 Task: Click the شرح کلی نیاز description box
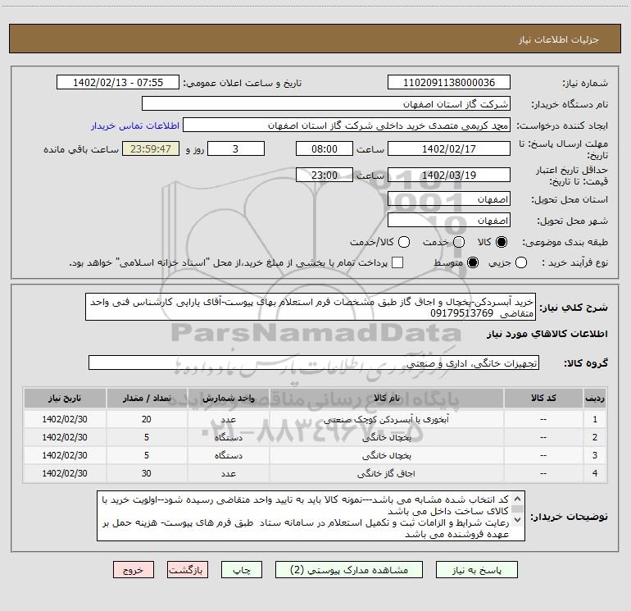click(x=311, y=308)
